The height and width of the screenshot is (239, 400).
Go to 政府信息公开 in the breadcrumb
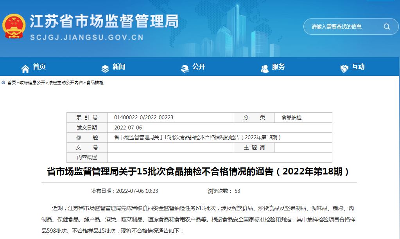coord(32,83)
